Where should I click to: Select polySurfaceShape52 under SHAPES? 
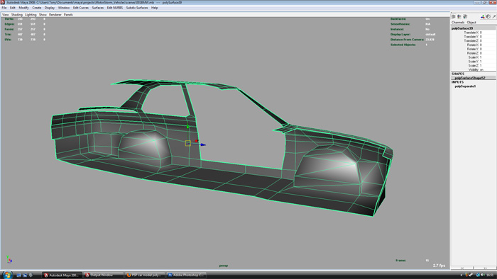[x=470, y=78]
